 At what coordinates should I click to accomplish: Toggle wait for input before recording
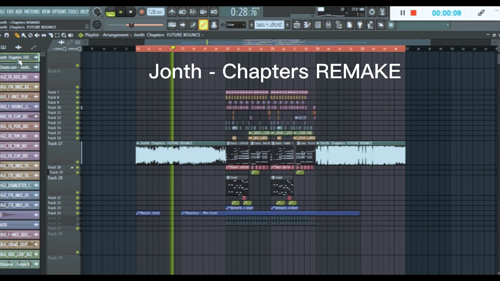pos(182,12)
